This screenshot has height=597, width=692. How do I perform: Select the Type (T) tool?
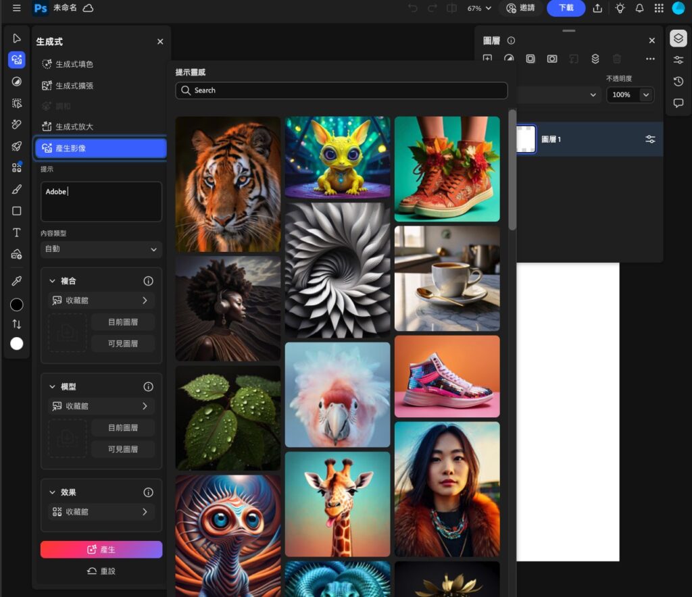pos(17,232)
